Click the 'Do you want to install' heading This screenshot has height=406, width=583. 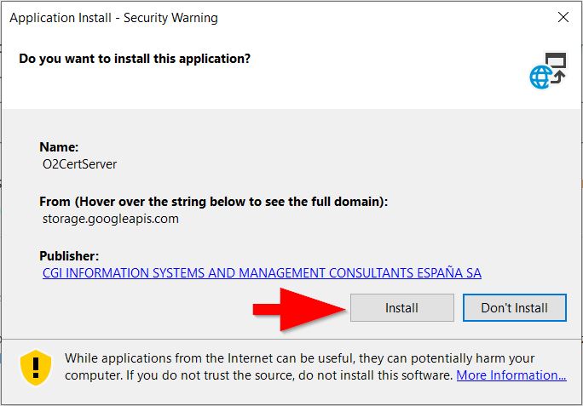click(135, 59)
